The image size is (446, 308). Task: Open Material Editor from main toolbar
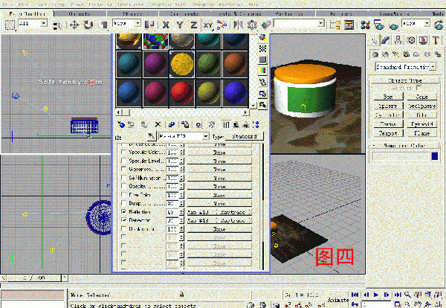365,25
